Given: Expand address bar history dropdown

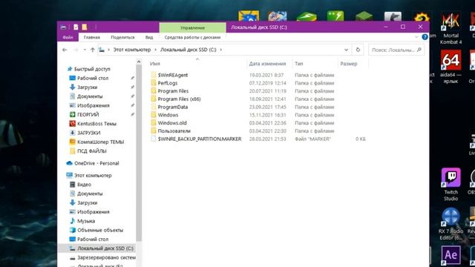Looking at the screenshot, I should pos(346,50).
